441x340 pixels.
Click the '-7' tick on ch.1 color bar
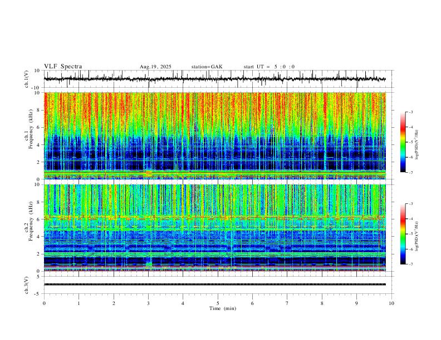tap(411, 172)
